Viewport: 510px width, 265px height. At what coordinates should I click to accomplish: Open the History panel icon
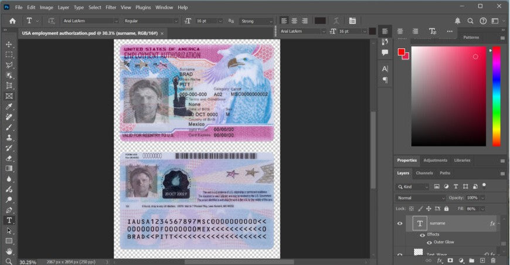[385, 42]
